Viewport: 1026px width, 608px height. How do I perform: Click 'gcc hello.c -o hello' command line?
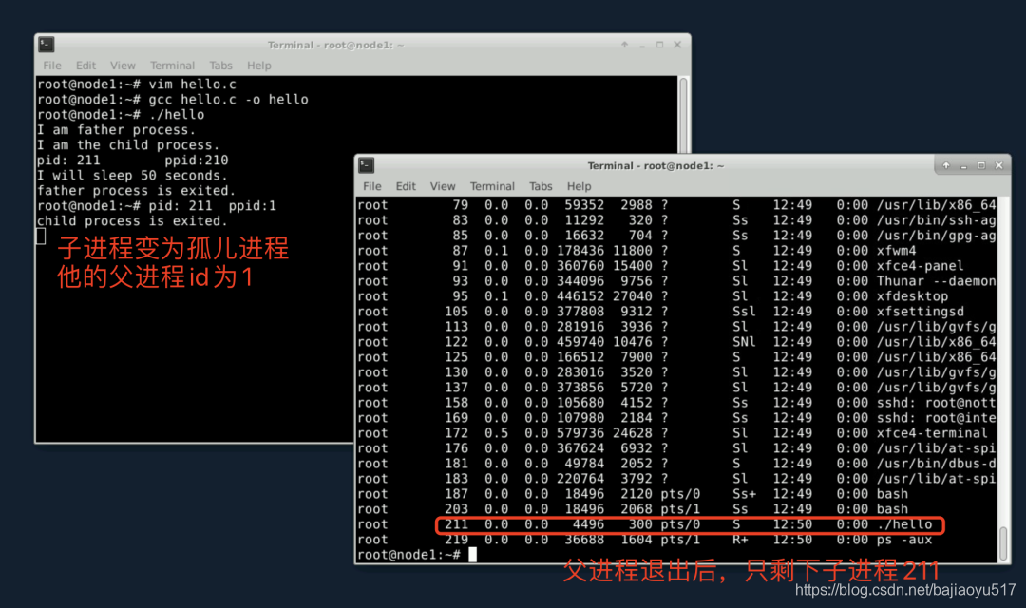[x=228, y=100]
